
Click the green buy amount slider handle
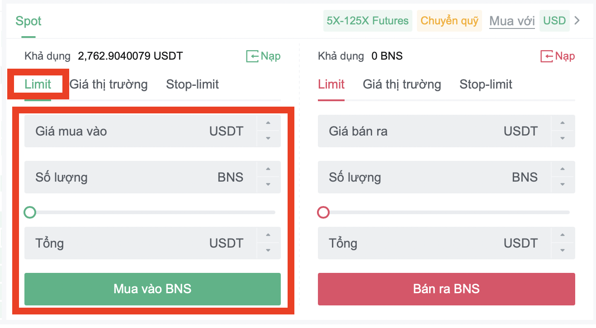tap(30, 212)
